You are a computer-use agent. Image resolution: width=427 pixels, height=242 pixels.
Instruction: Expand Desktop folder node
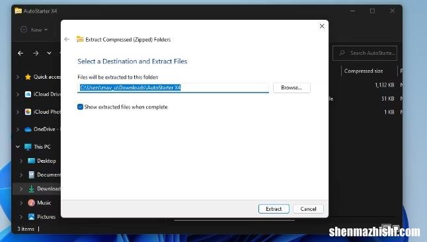coord(21,161)
